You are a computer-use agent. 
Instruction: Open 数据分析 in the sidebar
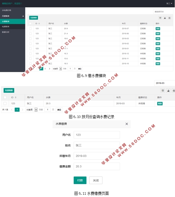(x=12, y=32)
